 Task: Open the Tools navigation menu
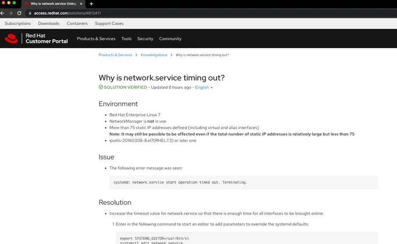tap(126, 39)
